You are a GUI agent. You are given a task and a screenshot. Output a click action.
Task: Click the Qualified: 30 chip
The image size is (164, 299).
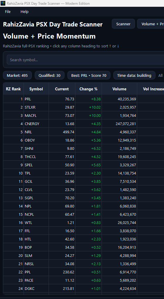point(49,75)
